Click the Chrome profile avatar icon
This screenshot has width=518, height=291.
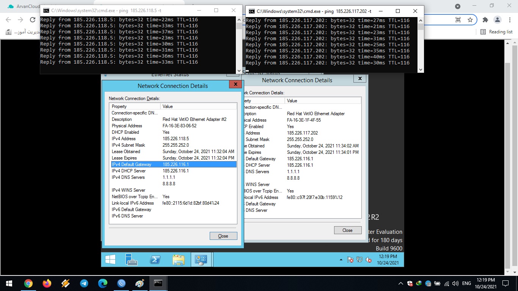pyautogui.click(x=497, y=20)
